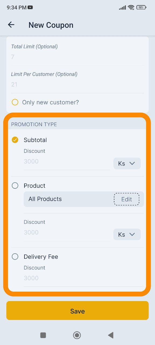Tap the battery indicator icon

tap(141, 7)
